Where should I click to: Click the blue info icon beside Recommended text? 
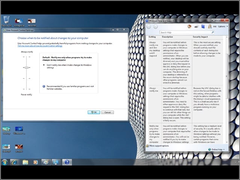click(x=44, y=86)
